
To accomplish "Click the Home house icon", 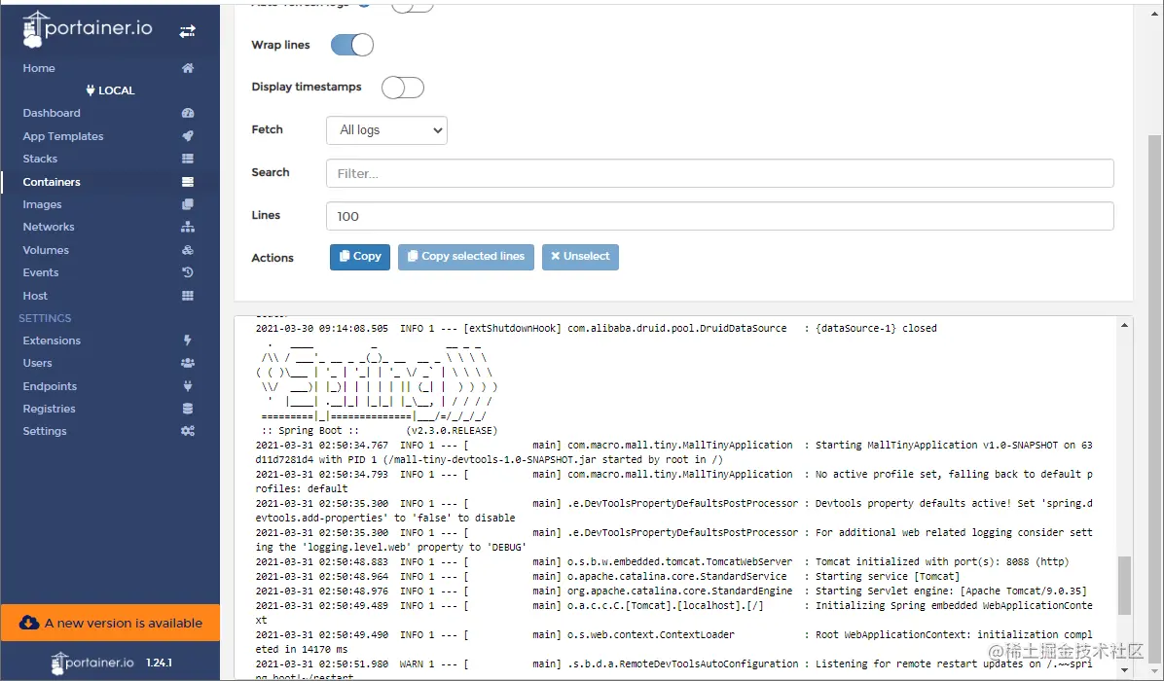I will tap(188, 68).
